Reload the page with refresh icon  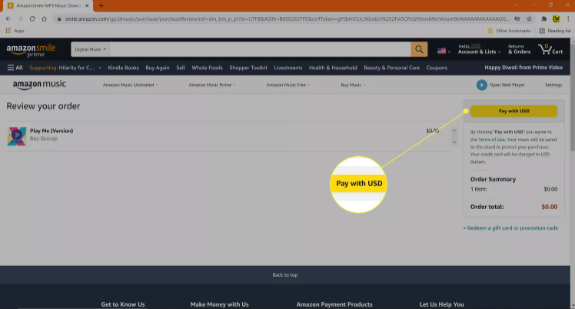coord(32,18)
